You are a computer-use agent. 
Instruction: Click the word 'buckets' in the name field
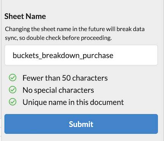[26, 55]
